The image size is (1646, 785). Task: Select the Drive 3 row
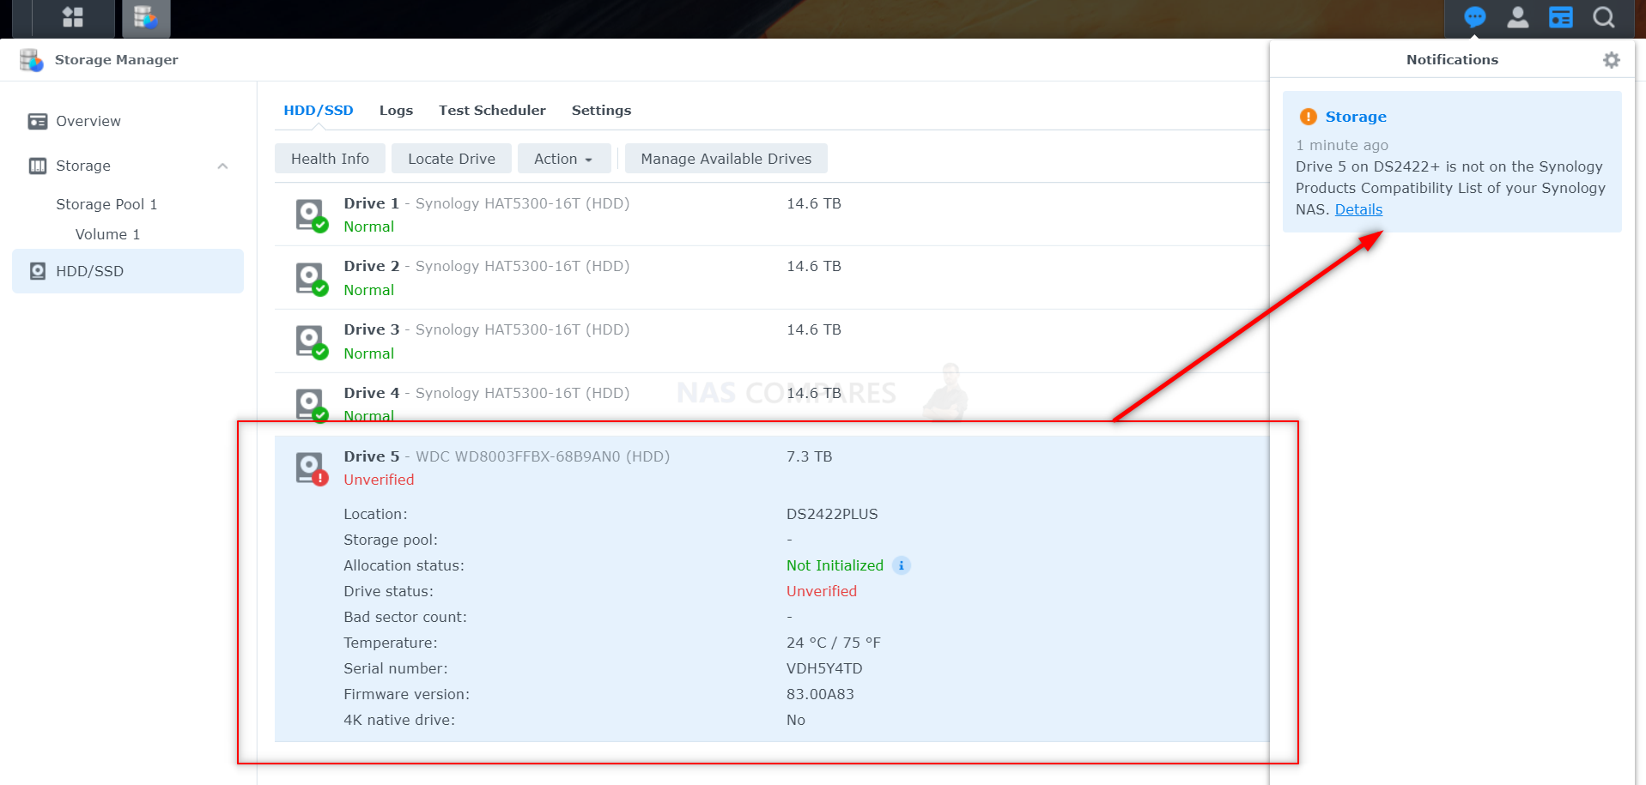pos(771,341)
